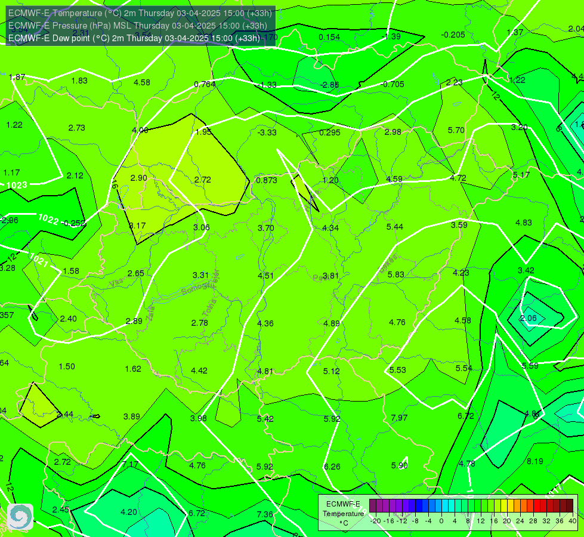Click the dew point value 8.19
The height and width of the screenshot is (537, 584).
point(535,461)
